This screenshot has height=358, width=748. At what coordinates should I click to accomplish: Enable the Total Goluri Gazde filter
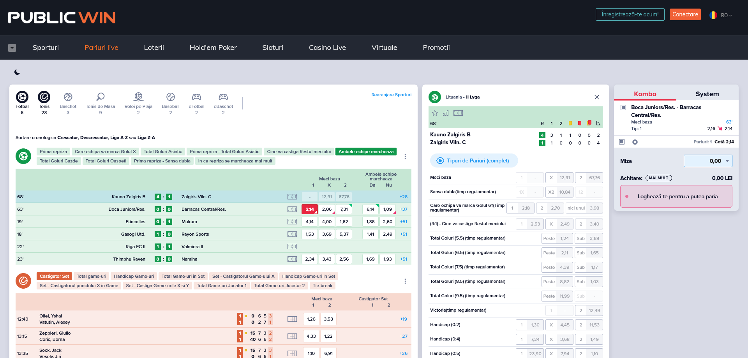tap(59, 161)
